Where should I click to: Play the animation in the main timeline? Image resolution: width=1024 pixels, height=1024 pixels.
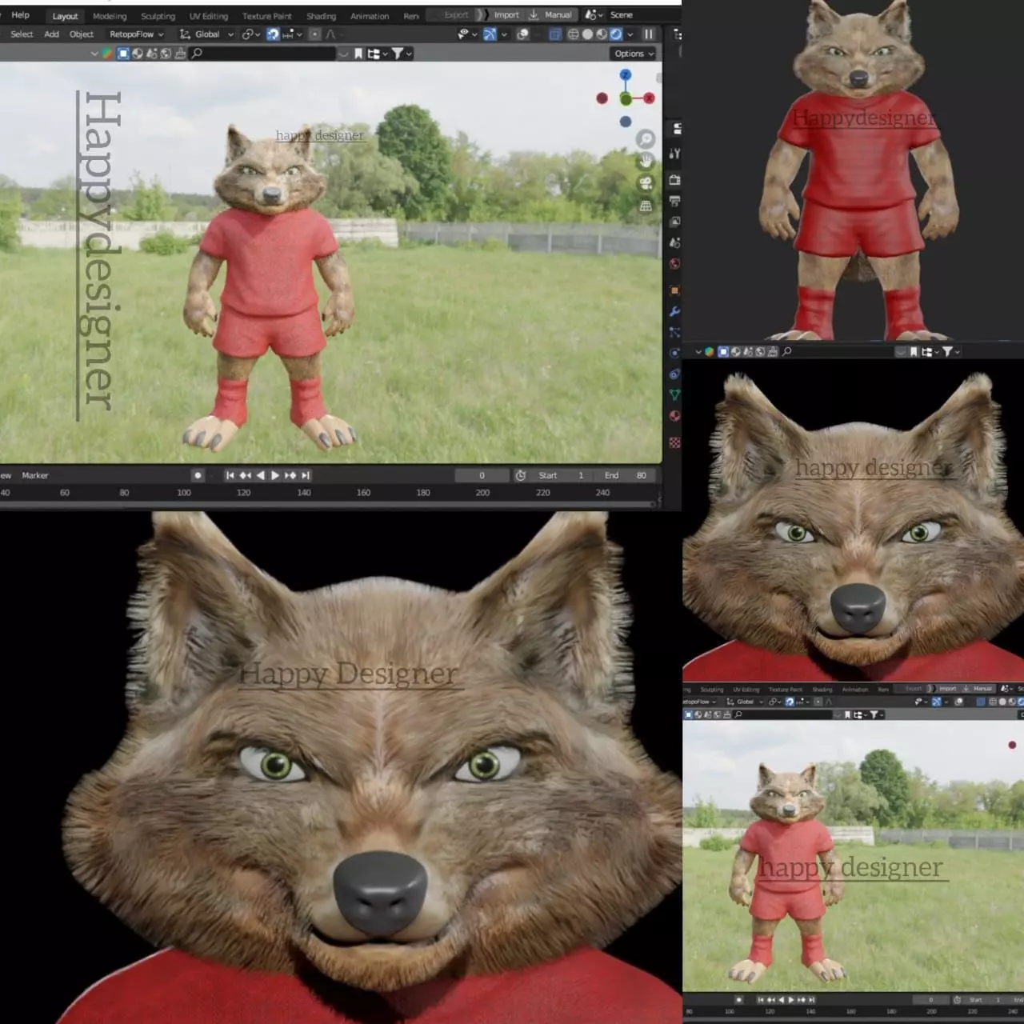pyautogui.click(x=275, y=475)
